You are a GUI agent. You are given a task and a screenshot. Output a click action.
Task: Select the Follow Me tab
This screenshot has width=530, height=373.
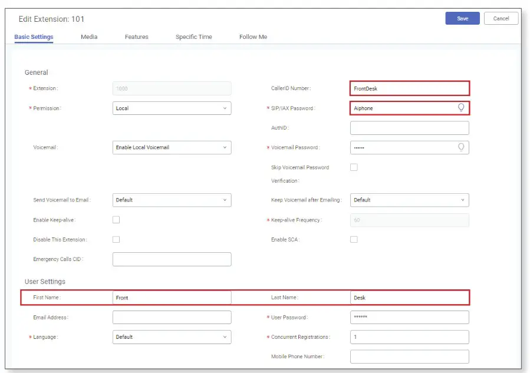click(x=253, y=37)
